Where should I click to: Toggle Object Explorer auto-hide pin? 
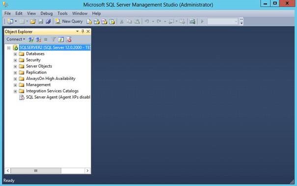click(82, 31)
